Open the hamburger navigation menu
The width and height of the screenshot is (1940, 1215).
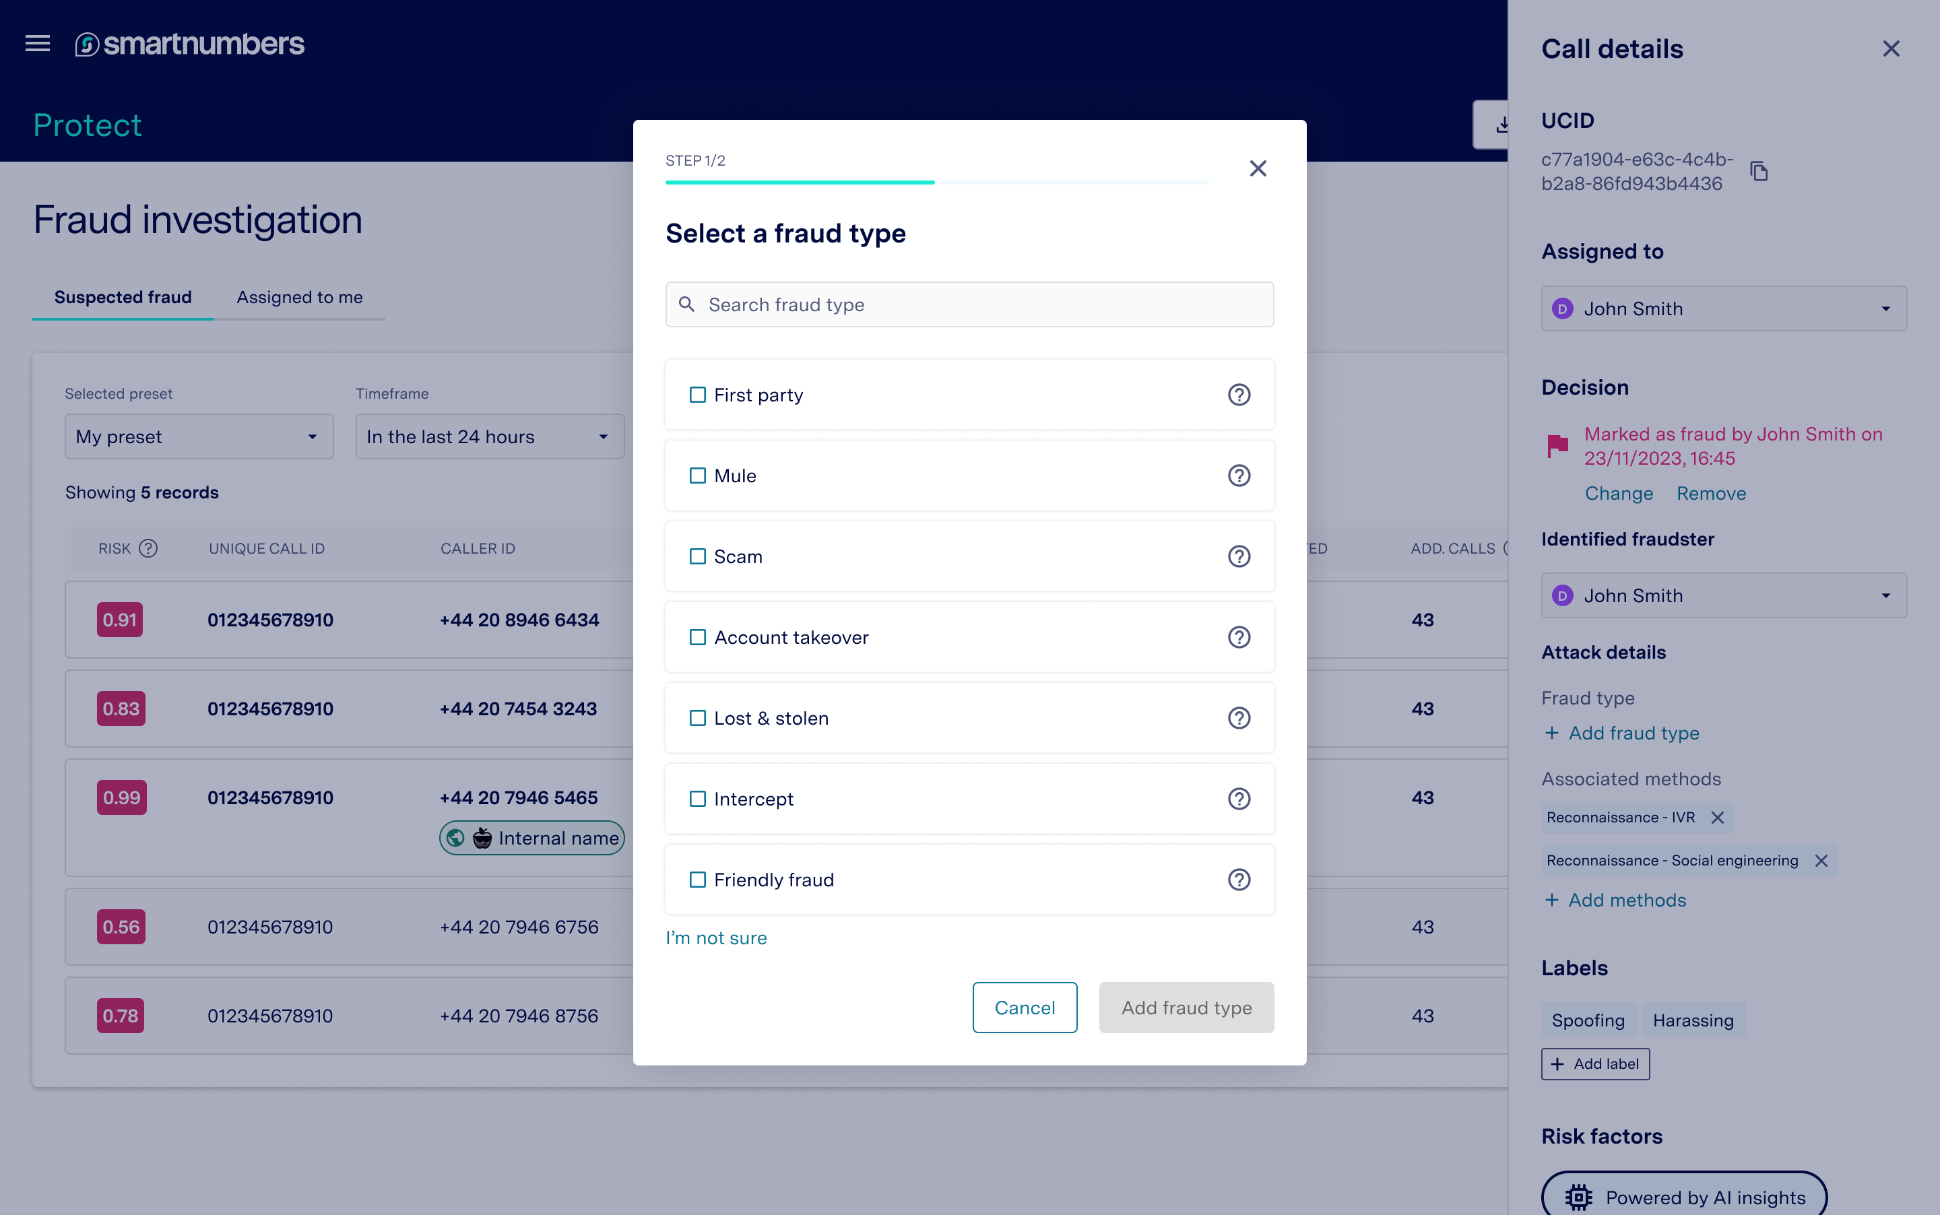[x=37, y=44]
